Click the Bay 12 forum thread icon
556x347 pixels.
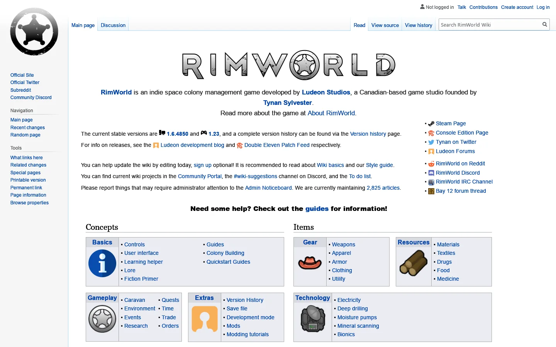pyautogui.click(x=431, y=191)
